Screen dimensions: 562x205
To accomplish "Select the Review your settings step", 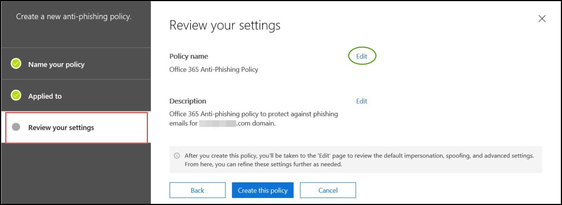I will [77, 127].
